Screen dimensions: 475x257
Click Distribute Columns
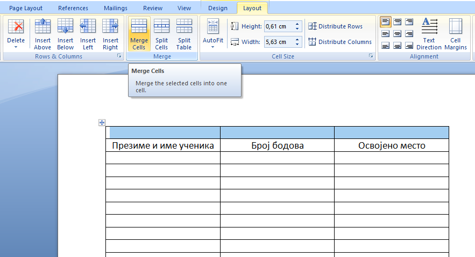click(x=340, y=42)
